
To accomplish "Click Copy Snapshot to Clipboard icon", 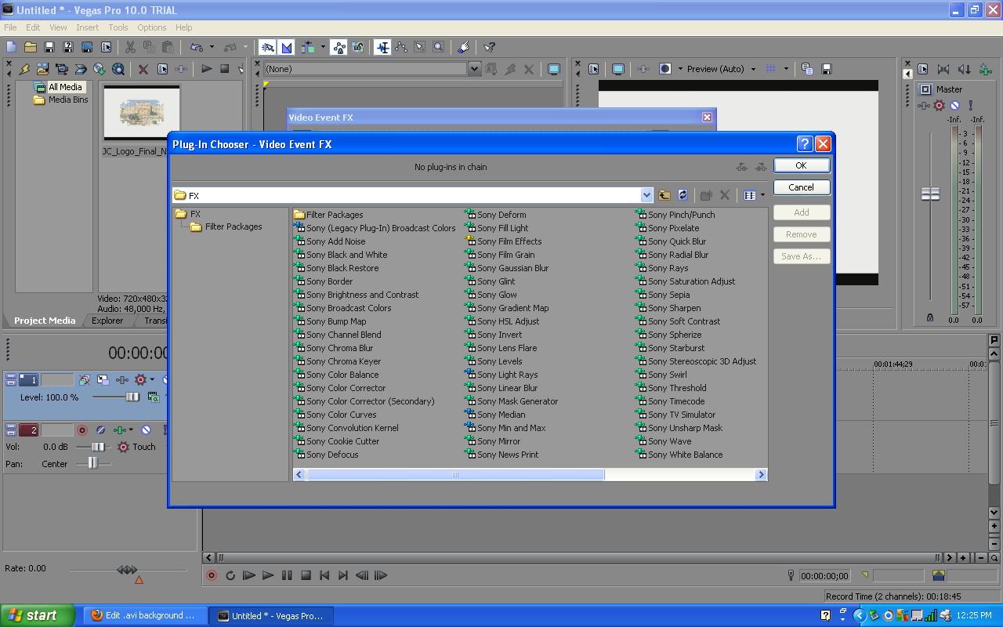I will pyautogui.click(x=807, y=69).
